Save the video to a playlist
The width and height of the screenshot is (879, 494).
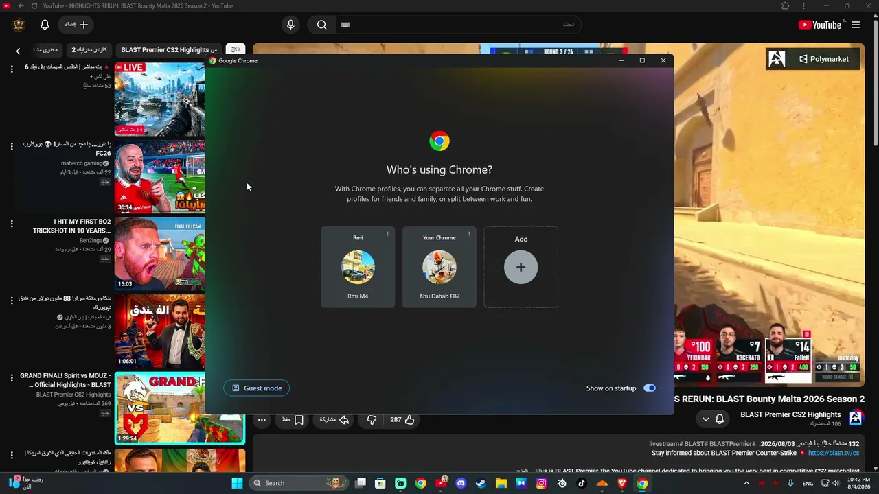coord(293,420)
